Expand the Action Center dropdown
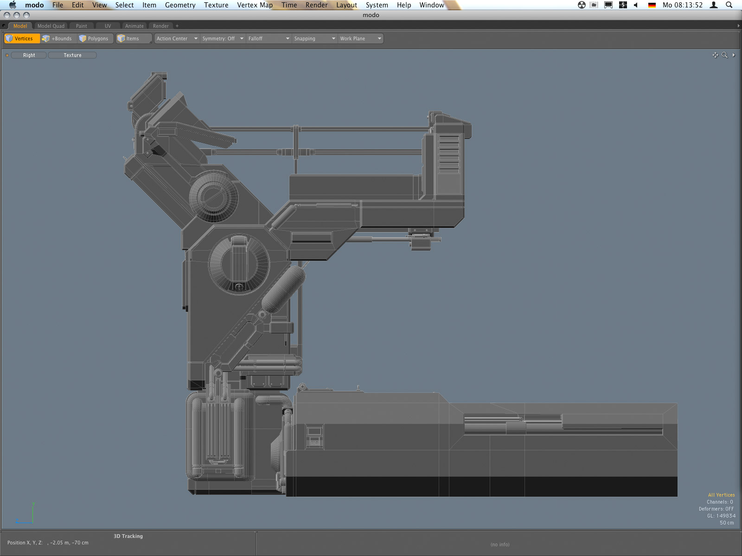This screenshot has width=742, height=556. click(x=177, y=38)
